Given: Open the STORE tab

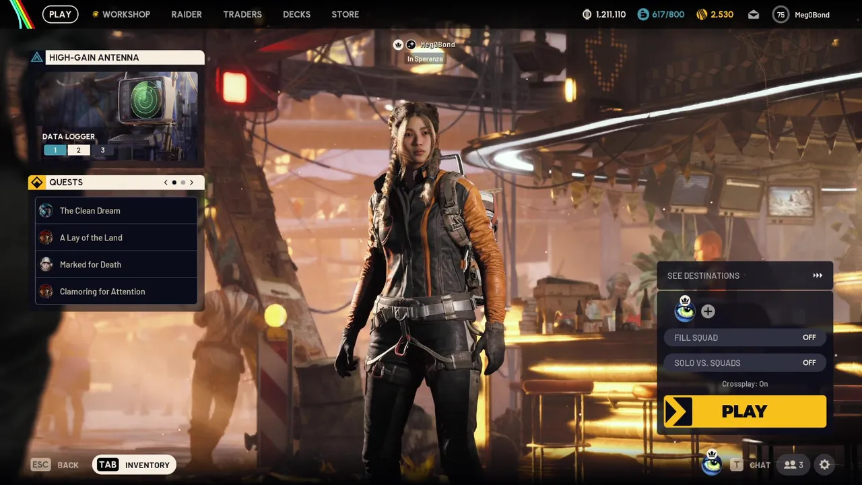Looking at the screenshot, I should [345, 14].
